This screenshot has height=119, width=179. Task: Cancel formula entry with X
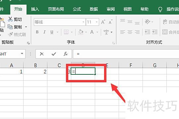pos(42,54)
